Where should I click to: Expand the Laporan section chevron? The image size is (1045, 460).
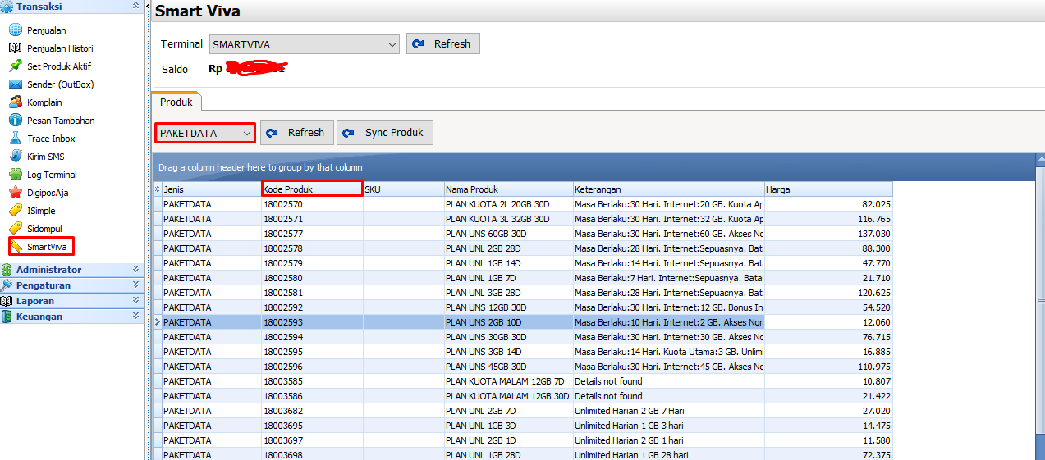pos(136,300)
